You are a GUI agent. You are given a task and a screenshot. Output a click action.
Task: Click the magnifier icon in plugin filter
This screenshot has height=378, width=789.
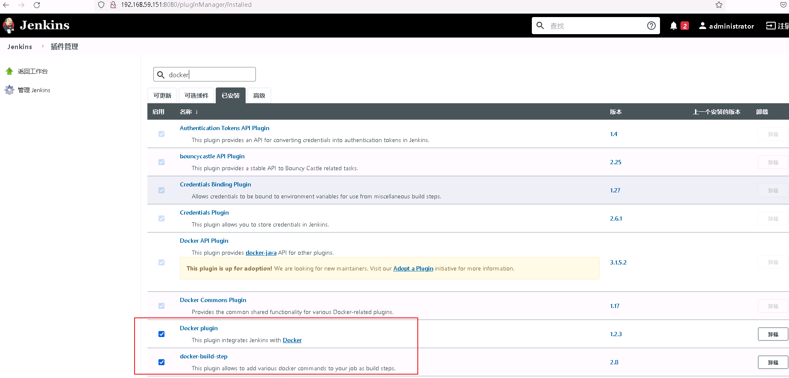(161, 75)
